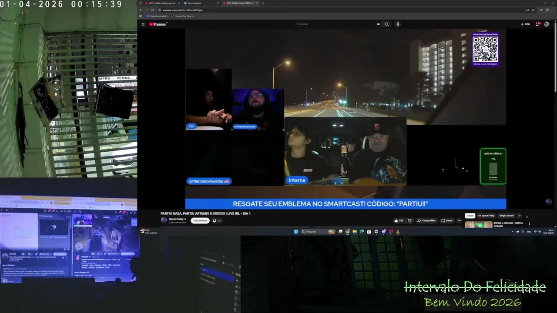Open Task View from the taskbar
557x313 pixels.
pos(340,232)
